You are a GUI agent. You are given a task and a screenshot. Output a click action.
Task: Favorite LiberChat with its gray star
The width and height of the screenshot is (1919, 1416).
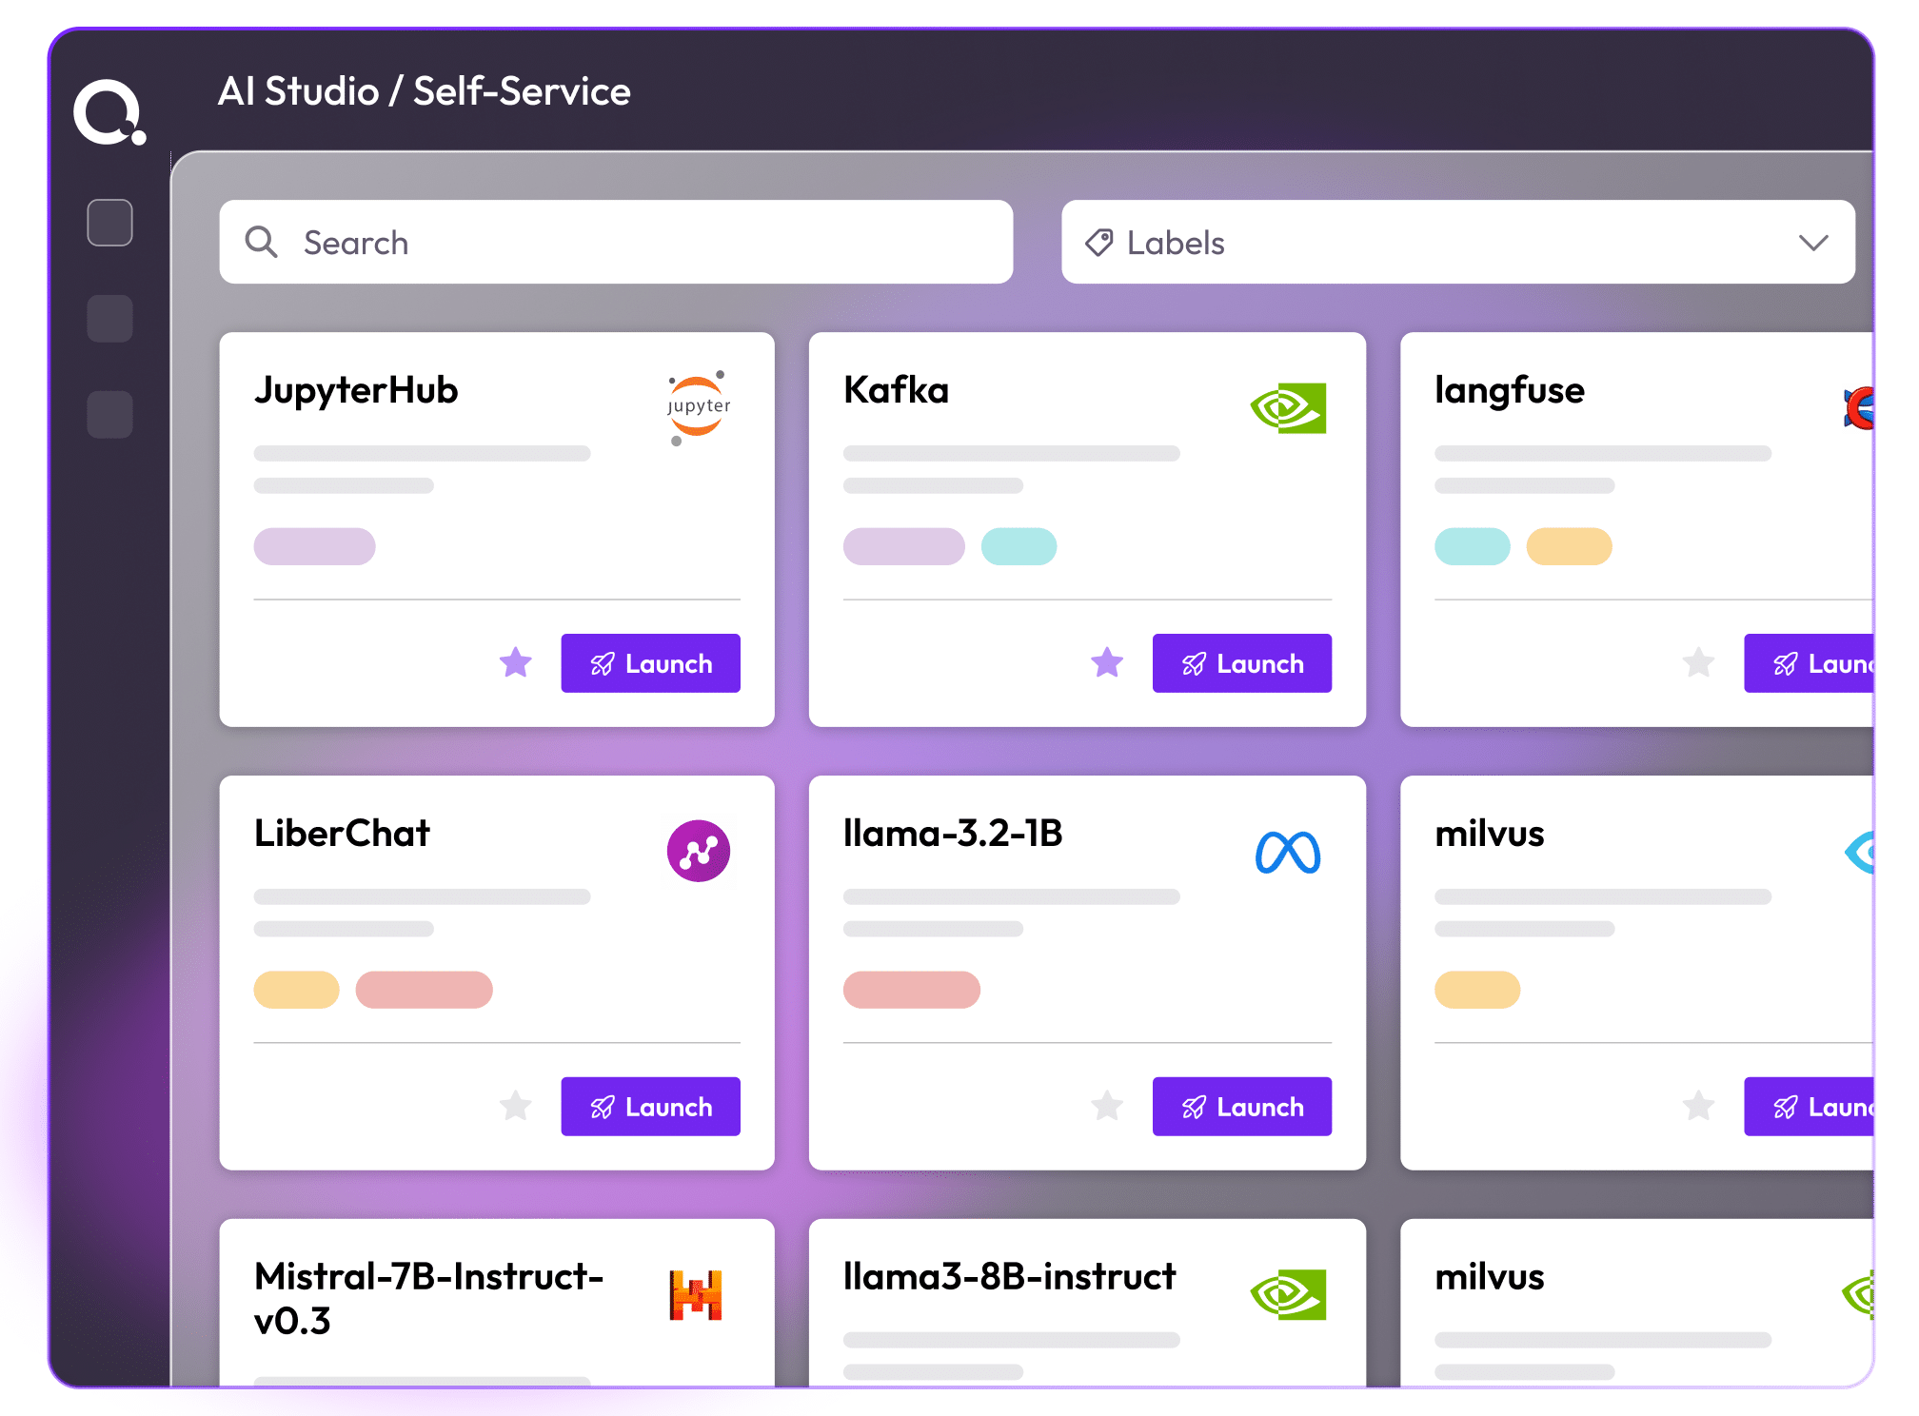[516, 1106]
